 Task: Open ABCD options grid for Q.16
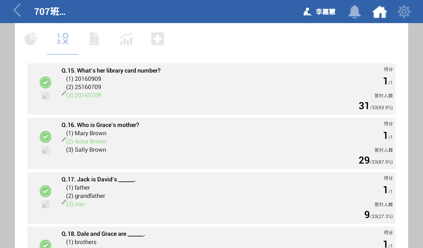pyautogui.click(x=46, y=150)
